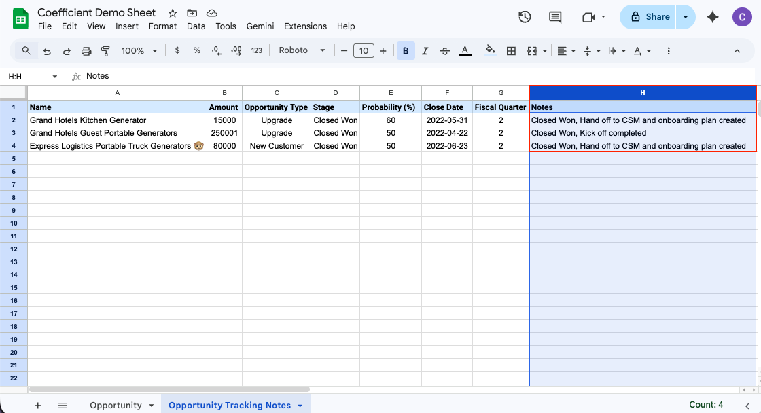Format selected cells as currency
Viewport: 761px width, 413px height.
(x=177, y=50)
